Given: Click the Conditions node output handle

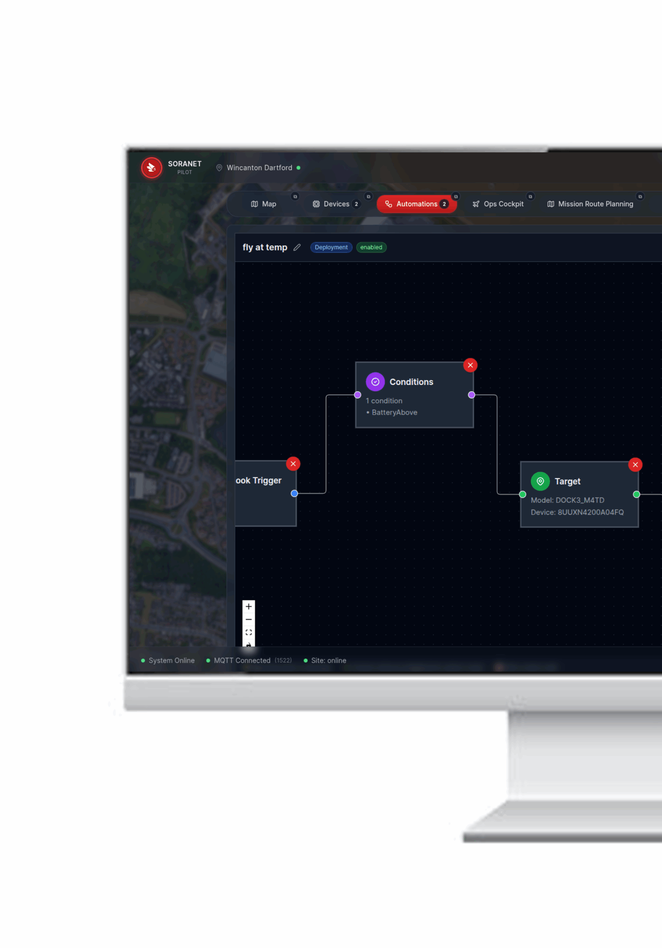Looking at the screenshot, I should point(471,395).
